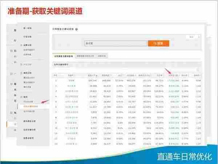
Task: Click the keyword search input field
Action: (115, 44)
